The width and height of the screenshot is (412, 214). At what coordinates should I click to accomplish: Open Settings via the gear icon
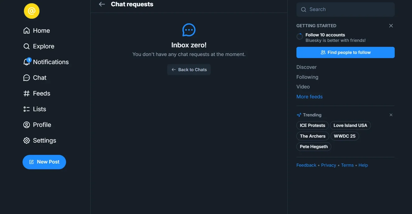coord(26,140)
